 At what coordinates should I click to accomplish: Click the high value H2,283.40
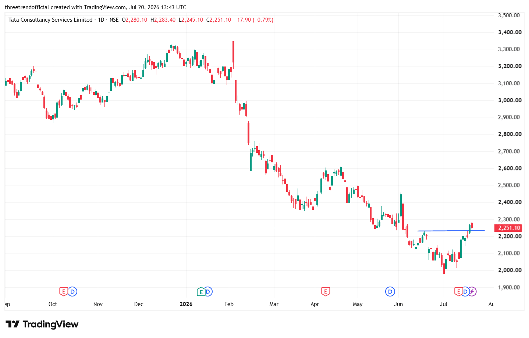[163, 20]
